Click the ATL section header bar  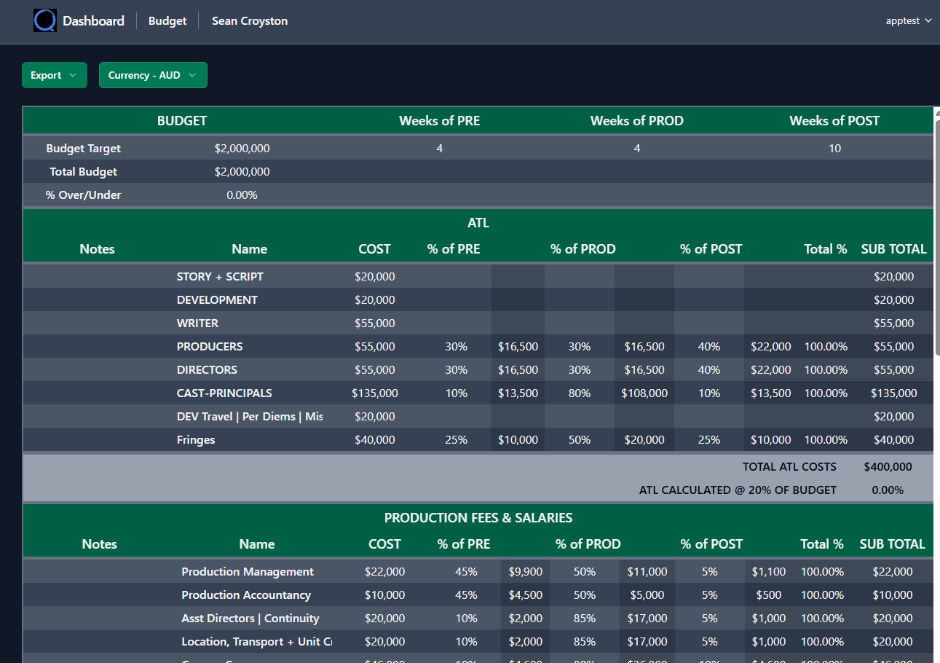click(478, 223)
